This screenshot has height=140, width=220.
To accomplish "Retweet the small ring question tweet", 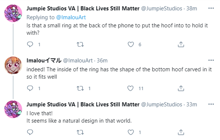I will point(80,45).
